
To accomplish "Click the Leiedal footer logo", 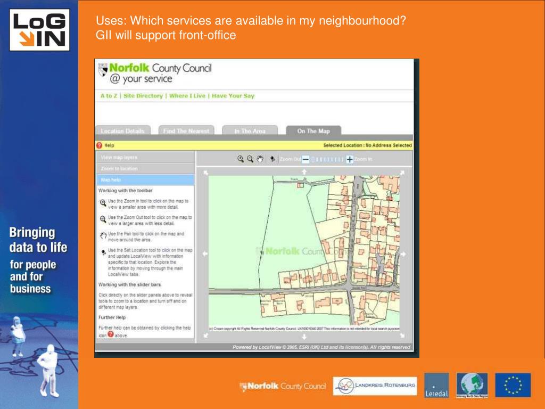I will coord(436,386).
